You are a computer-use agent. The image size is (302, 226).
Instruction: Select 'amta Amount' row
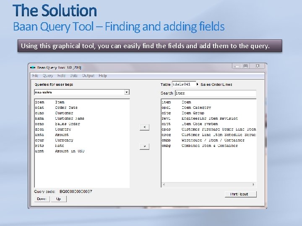click(82, 135)
